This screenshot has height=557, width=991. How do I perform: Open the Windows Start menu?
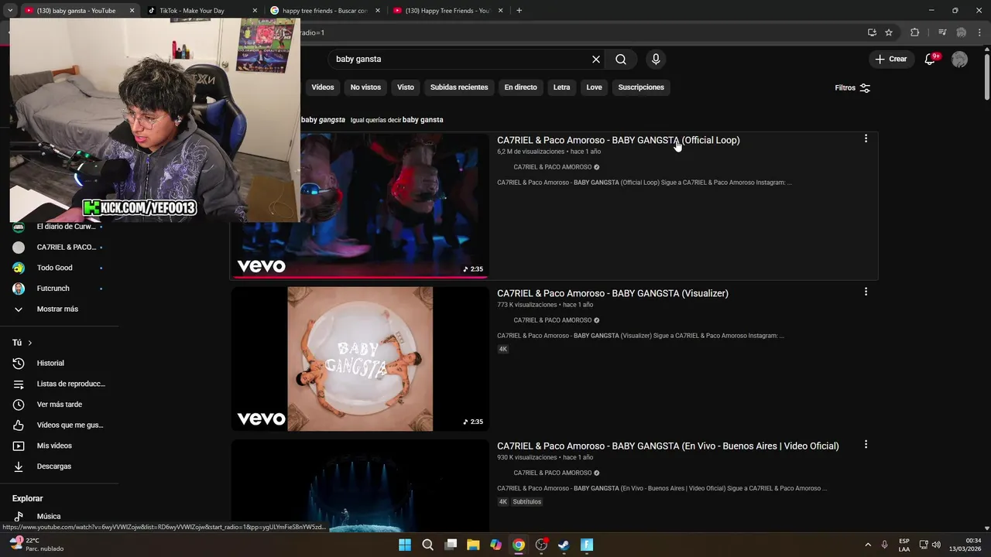click(x=405, y=545)
